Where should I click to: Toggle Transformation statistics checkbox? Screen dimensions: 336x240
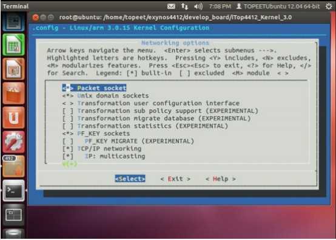click(x=68, y=126)
